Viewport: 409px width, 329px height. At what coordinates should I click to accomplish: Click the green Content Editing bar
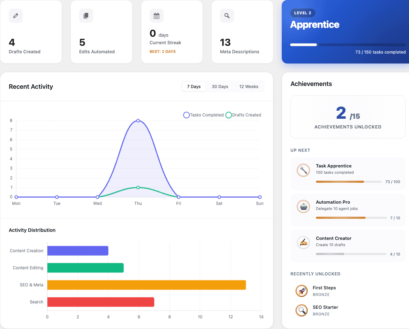pos(85,268)
